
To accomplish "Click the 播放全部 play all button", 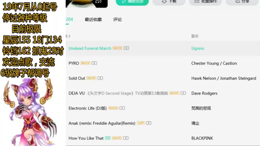I will pos(132,2).
